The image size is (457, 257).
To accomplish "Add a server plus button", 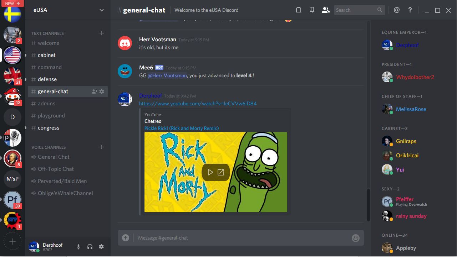I will pos(12,241).
